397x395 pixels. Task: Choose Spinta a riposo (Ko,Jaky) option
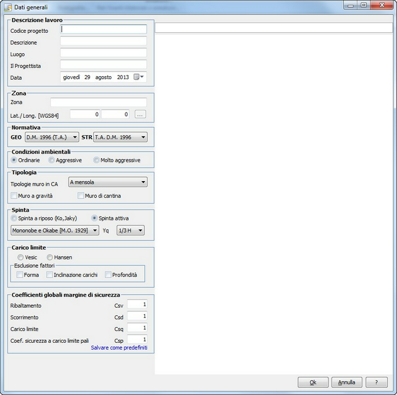[x=15, y=218]
